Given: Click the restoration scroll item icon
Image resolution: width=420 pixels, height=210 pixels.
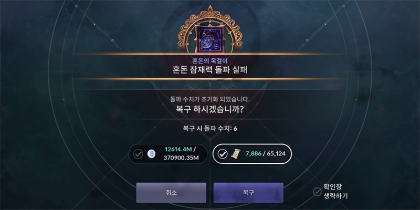Looking at the screenshot, I should [x=236, y=153].
